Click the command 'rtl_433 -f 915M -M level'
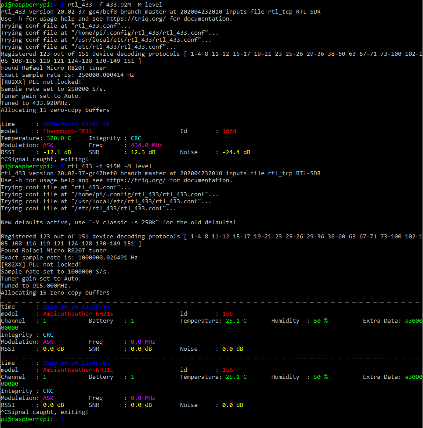Screen dimensions: 423x428 point(109,166)
